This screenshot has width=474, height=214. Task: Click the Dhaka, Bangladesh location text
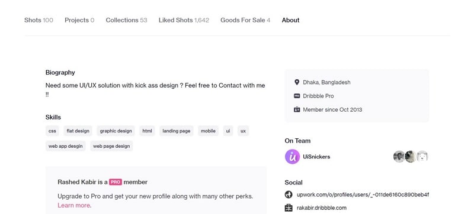coord(327,82)
